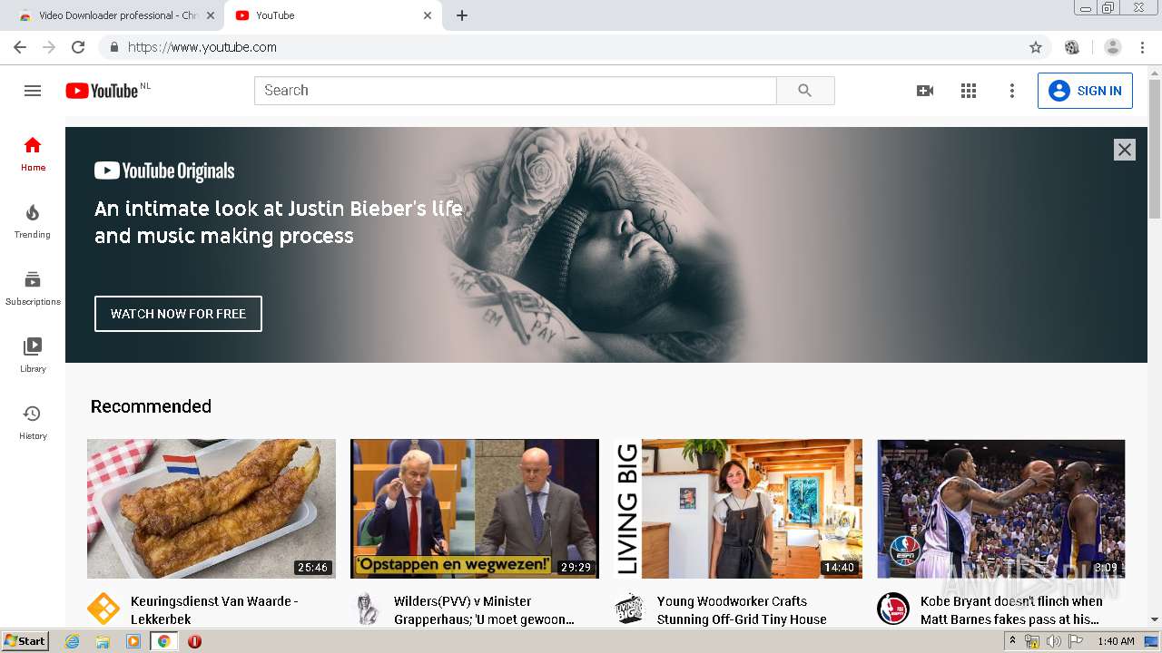This screenshot has width=1162, height=653.
Task: Open the Kobe Bryant video thumbnail
Action: pyautogui.click(x=1001, y=509)
